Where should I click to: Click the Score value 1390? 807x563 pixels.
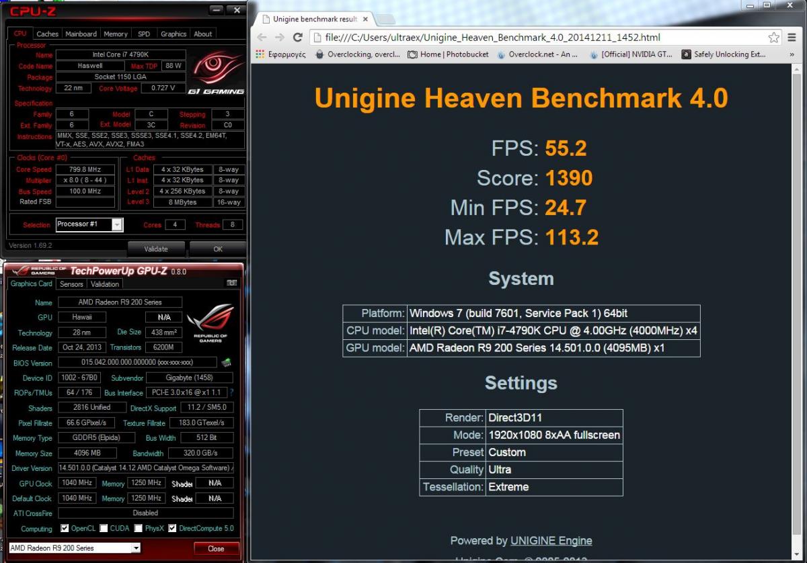tap(569, 178)
